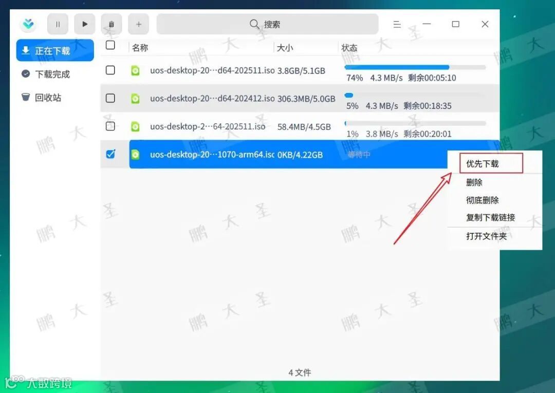Click the 5% download progress bar
This screenshot has height=393, width=555.
415,95
